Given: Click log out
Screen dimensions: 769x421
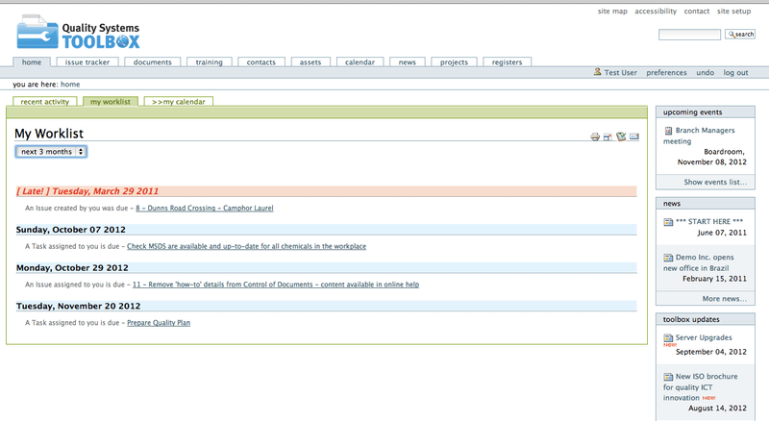Looking at the screenshot, I should pyautogui.click(x=735, y=73).
